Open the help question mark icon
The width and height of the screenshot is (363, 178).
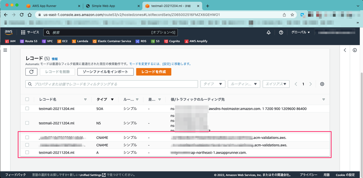(281, 32)
